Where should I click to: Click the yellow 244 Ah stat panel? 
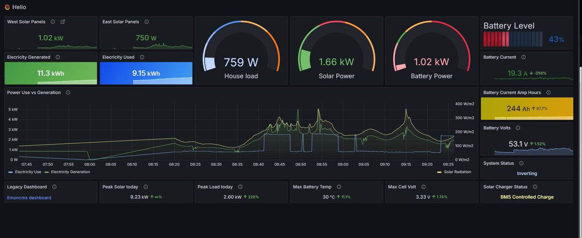pos(527,109)
